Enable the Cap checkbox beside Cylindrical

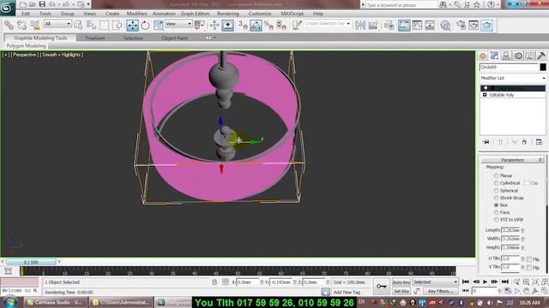[527, 183]
